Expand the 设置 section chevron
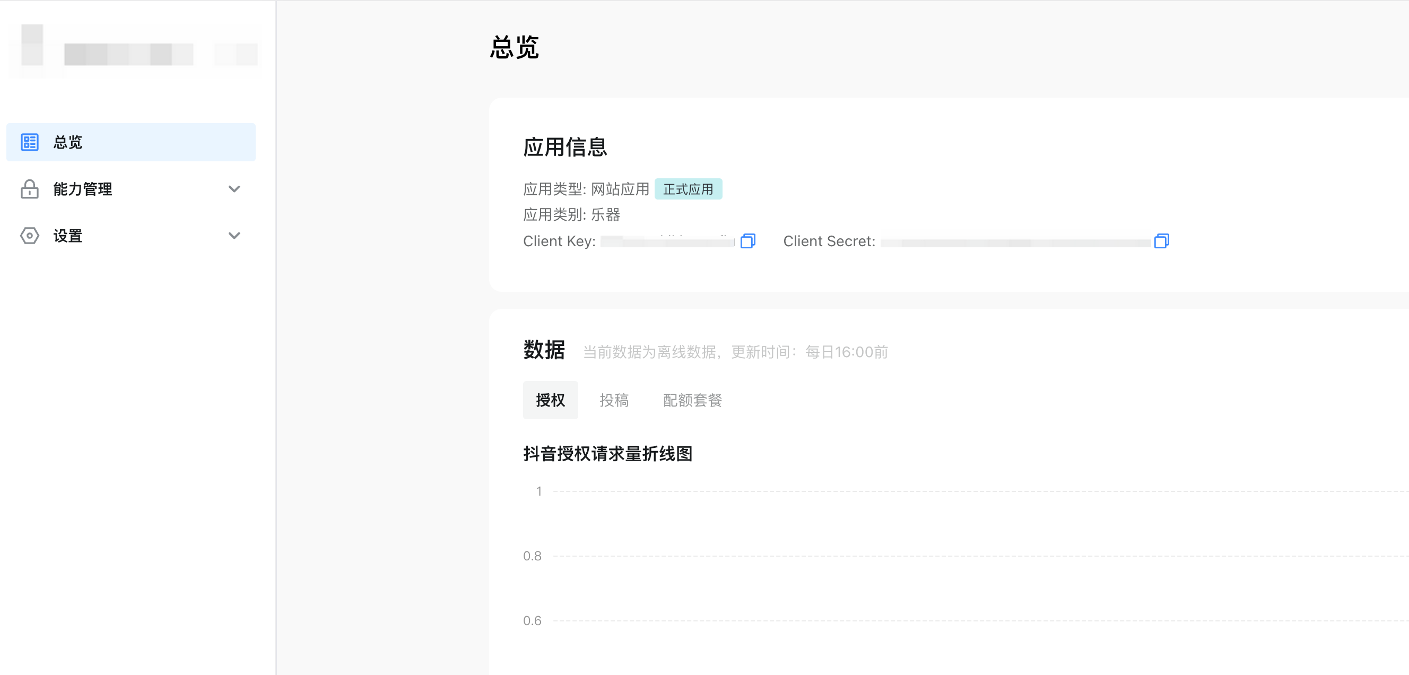Image resolution: width=1409 pixels, height=675 pixels. coord(234,236)
